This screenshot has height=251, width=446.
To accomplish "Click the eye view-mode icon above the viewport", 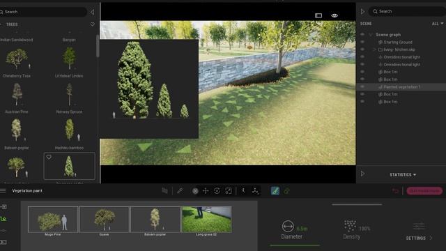I will [x=334, y=15].
